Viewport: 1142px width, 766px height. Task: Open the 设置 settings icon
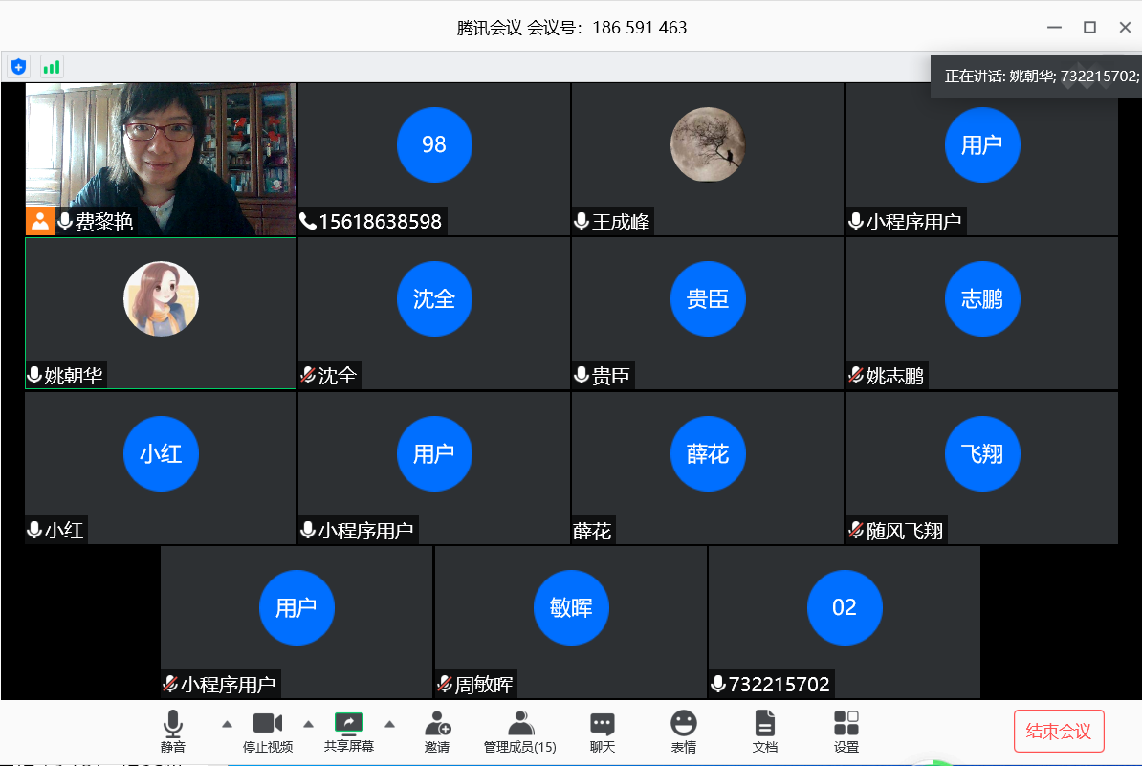pos(846,725)
